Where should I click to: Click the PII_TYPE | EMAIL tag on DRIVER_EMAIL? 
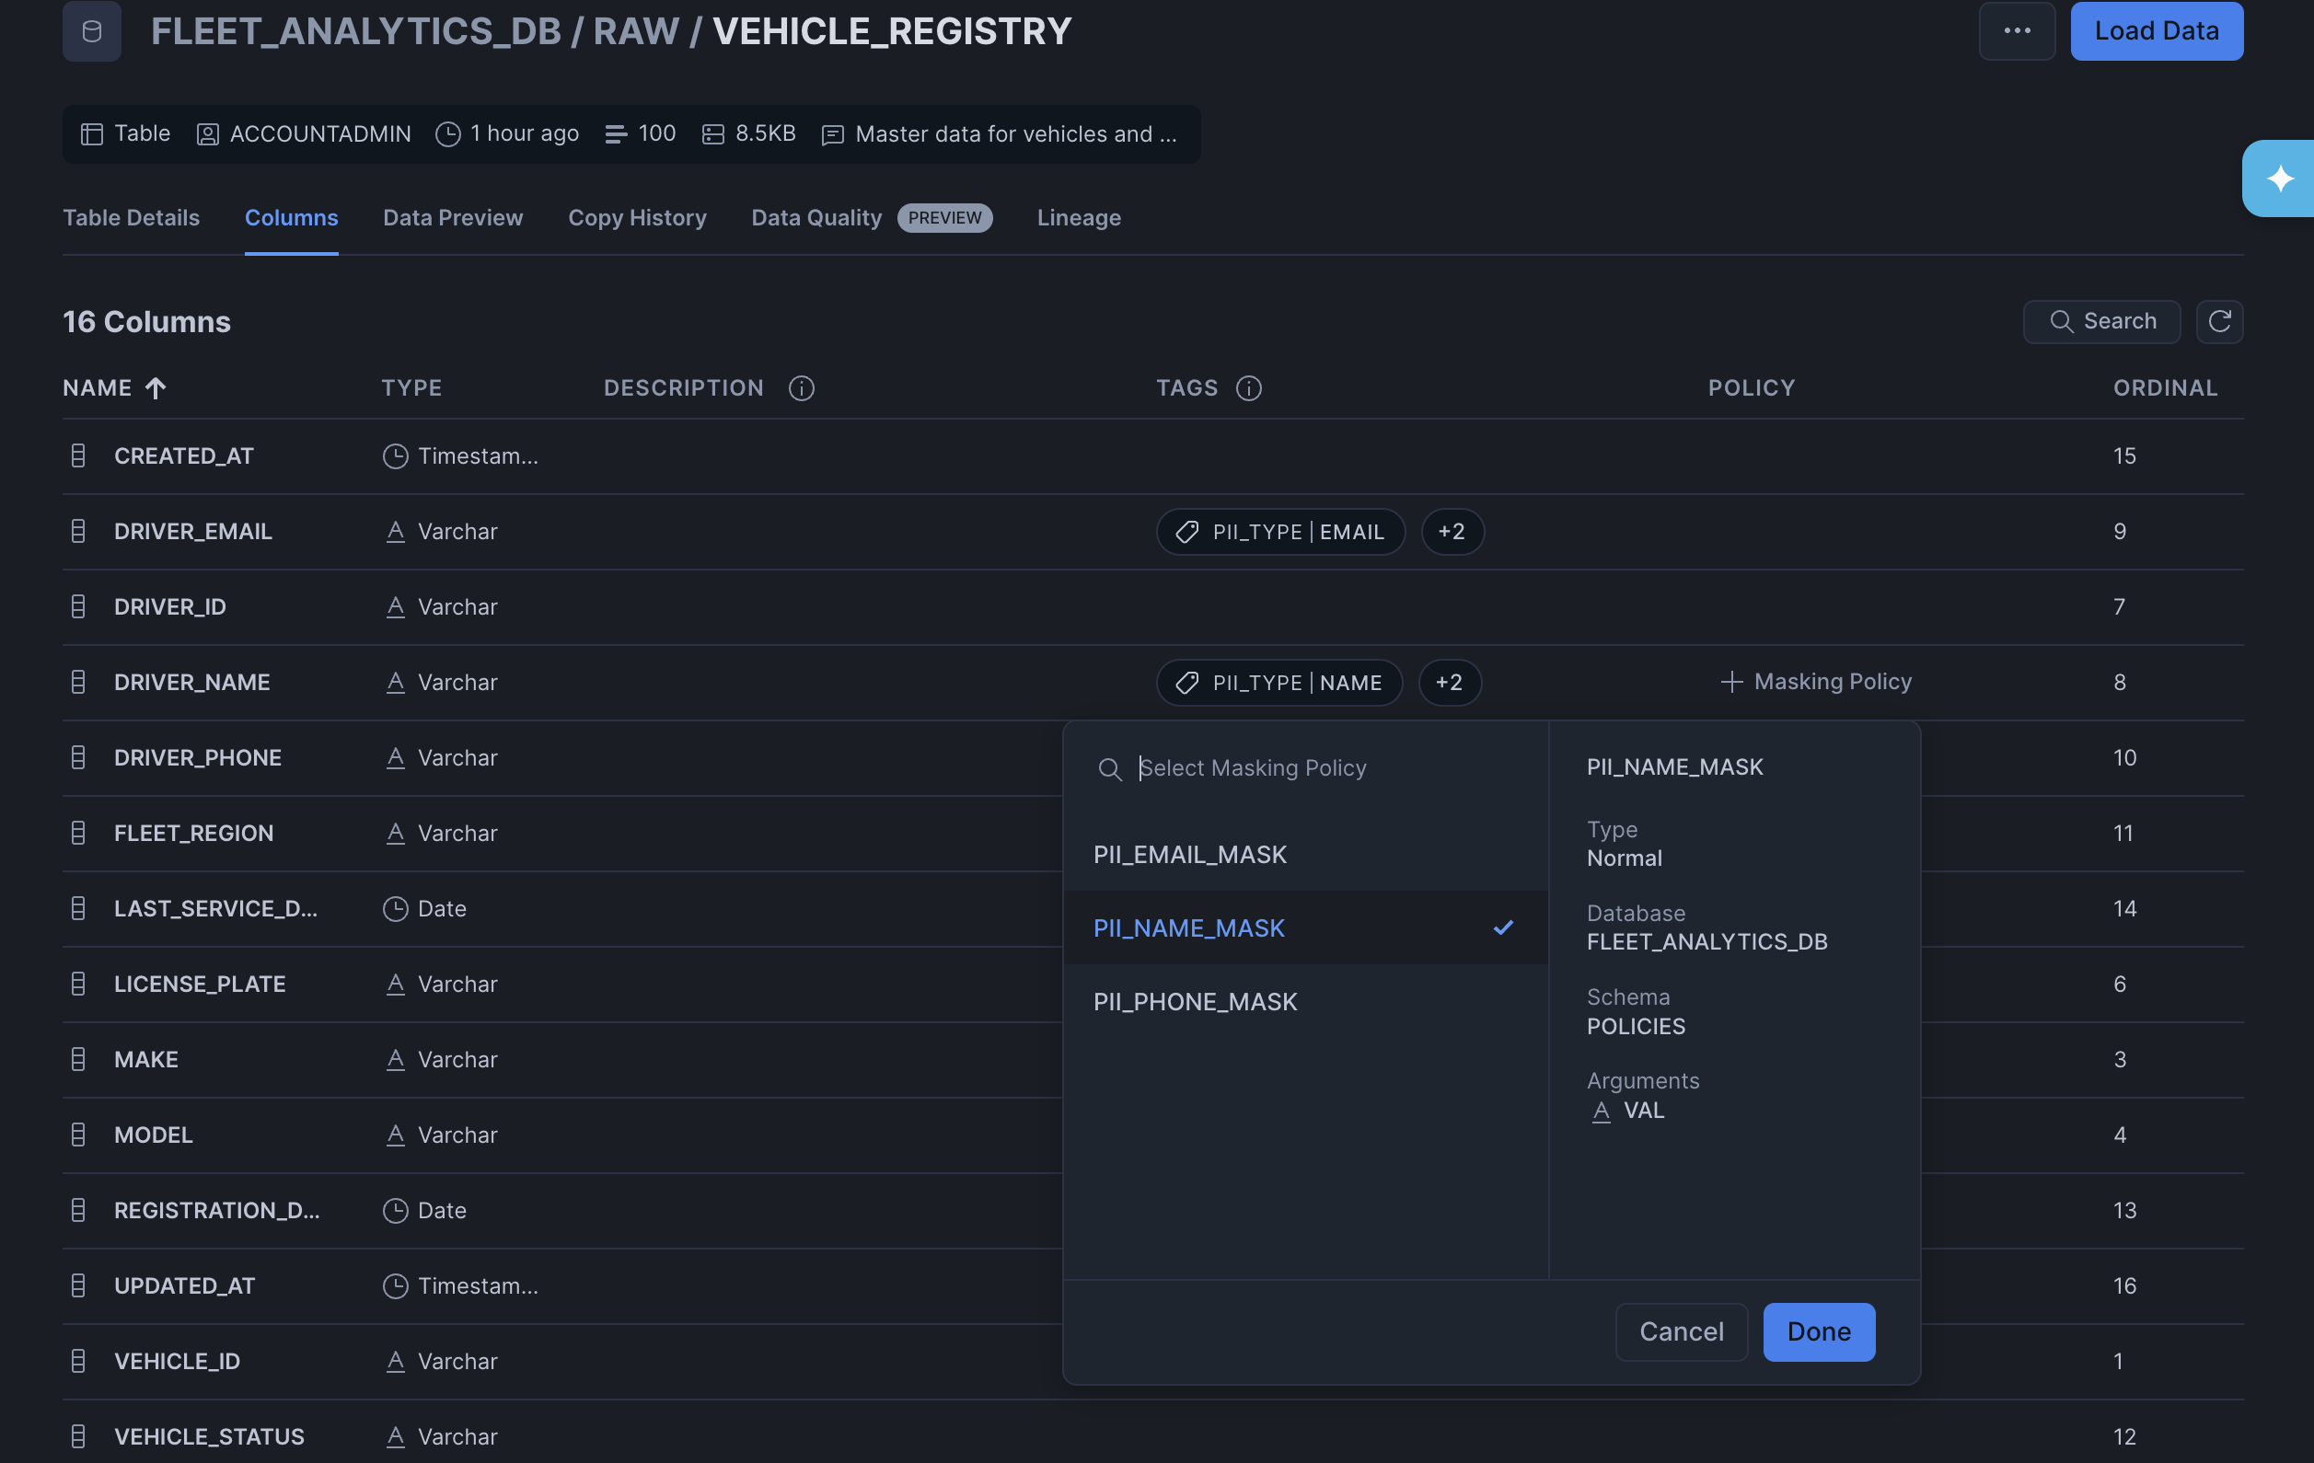pos(1280,531)
